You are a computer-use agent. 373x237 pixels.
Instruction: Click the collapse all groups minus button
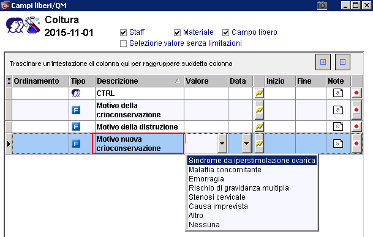click(342, 62)
